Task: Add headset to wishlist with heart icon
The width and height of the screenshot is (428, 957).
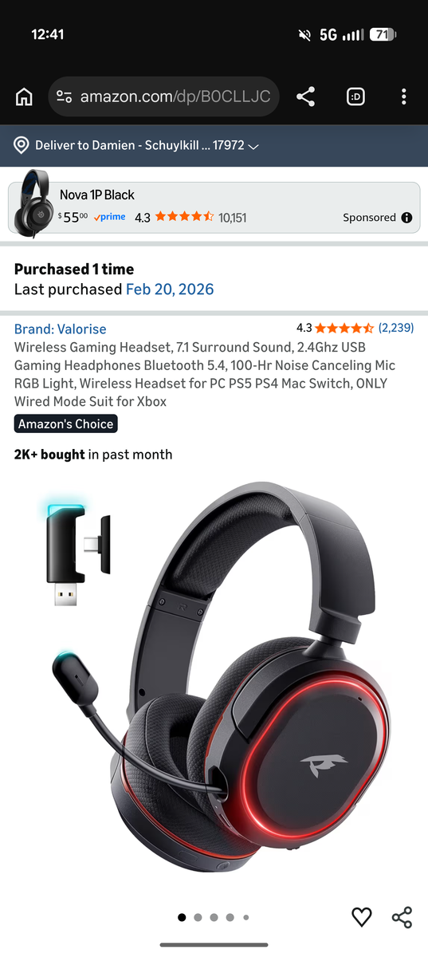Action: (362, 917)
